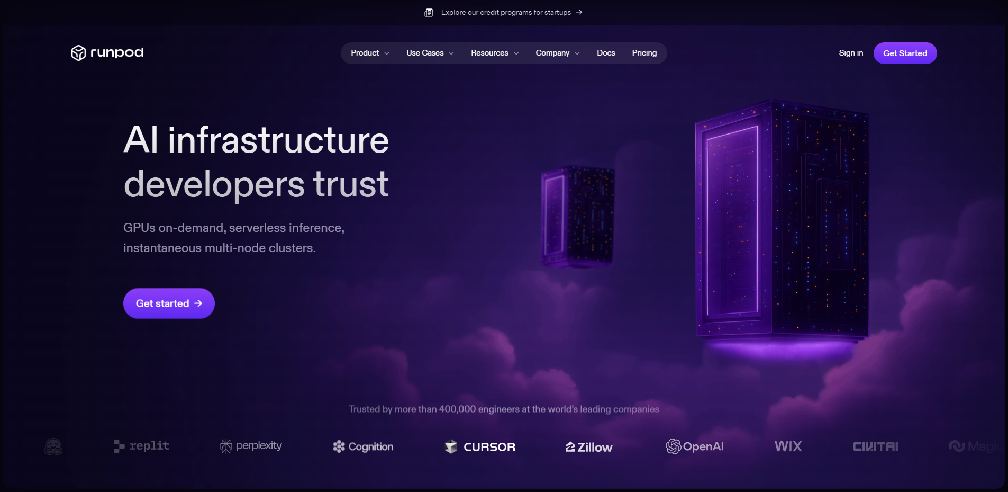Open the Pricing page
This screenshot has width=1008, height=492.
(644, 53)
